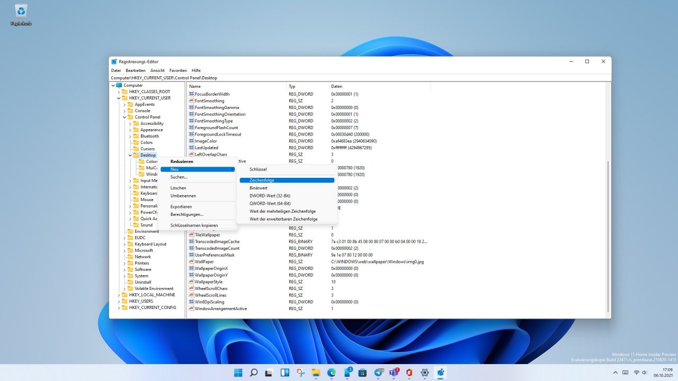Expand the Console key
Viewport: 678px width, 381px height.
pos(124,111)
